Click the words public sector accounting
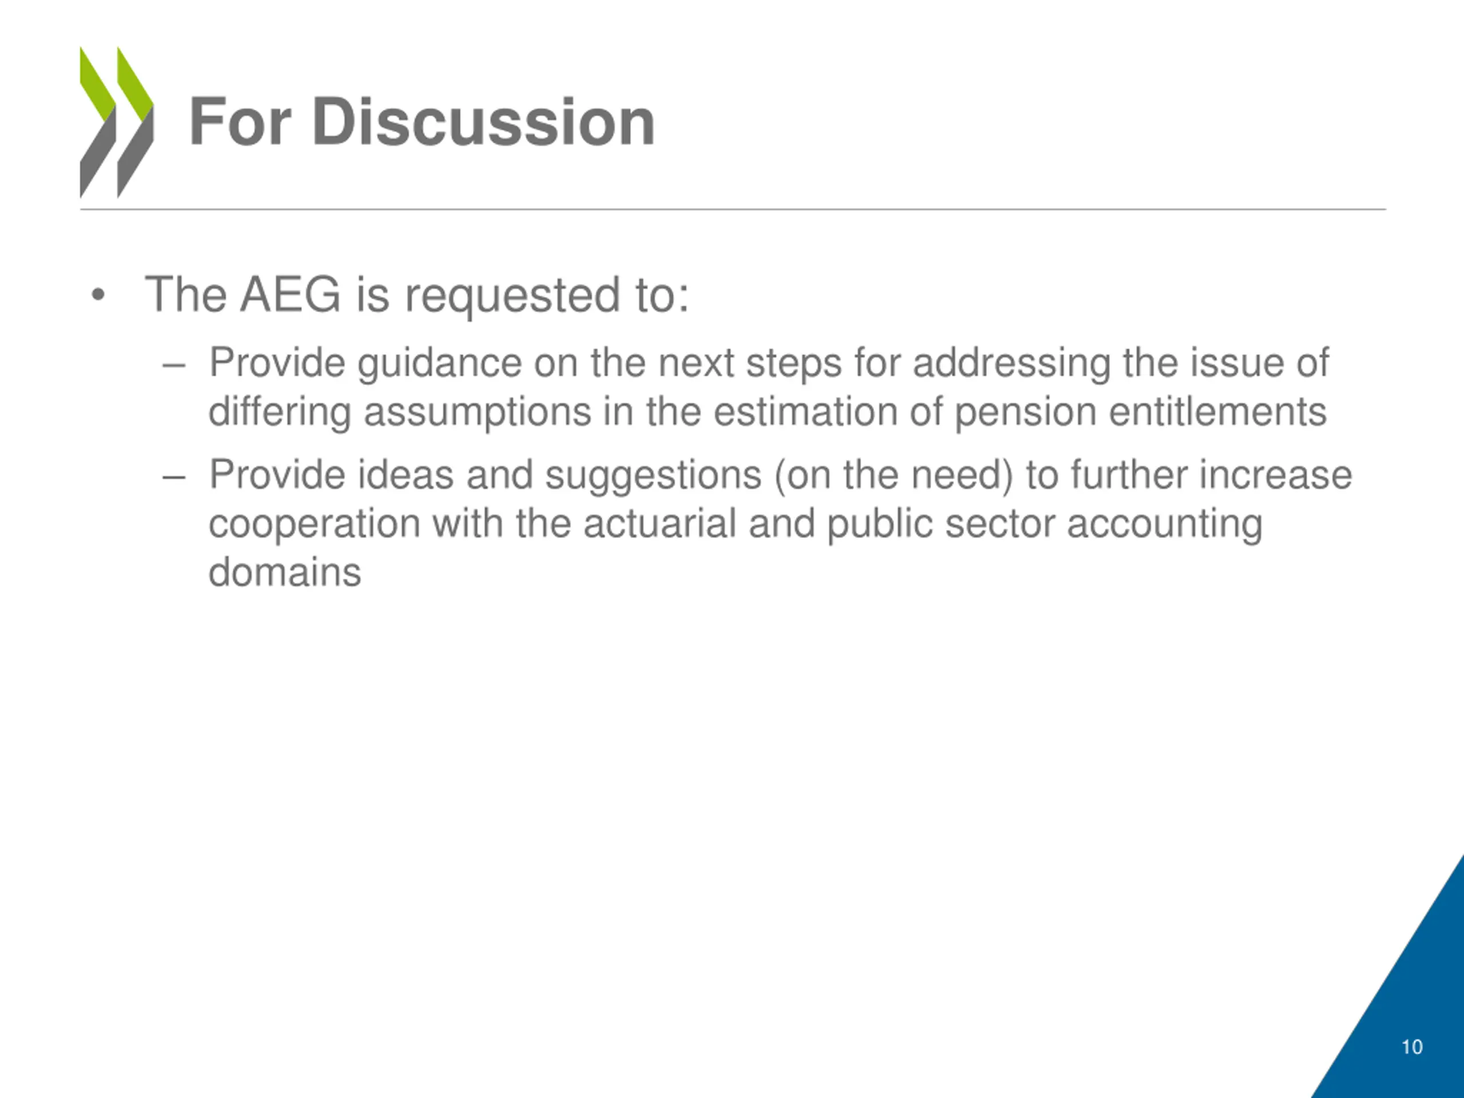The height and width of the screenshot is (1098, 1464). 1044,524
